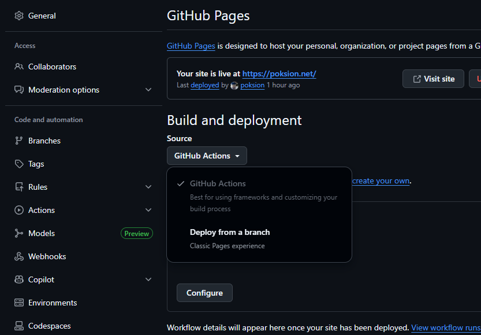This screenshot has width=481, height=335.
Task: Click the Environments server icon
Action: [x=19, y=303]
